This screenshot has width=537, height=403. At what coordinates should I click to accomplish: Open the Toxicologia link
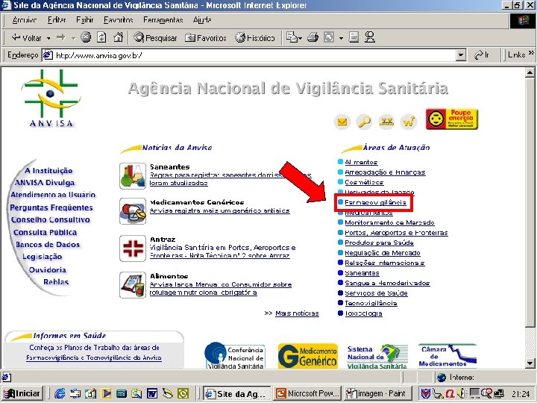[363, 313]
